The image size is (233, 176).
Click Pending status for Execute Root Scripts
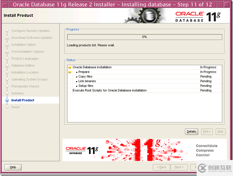[206, 91]
